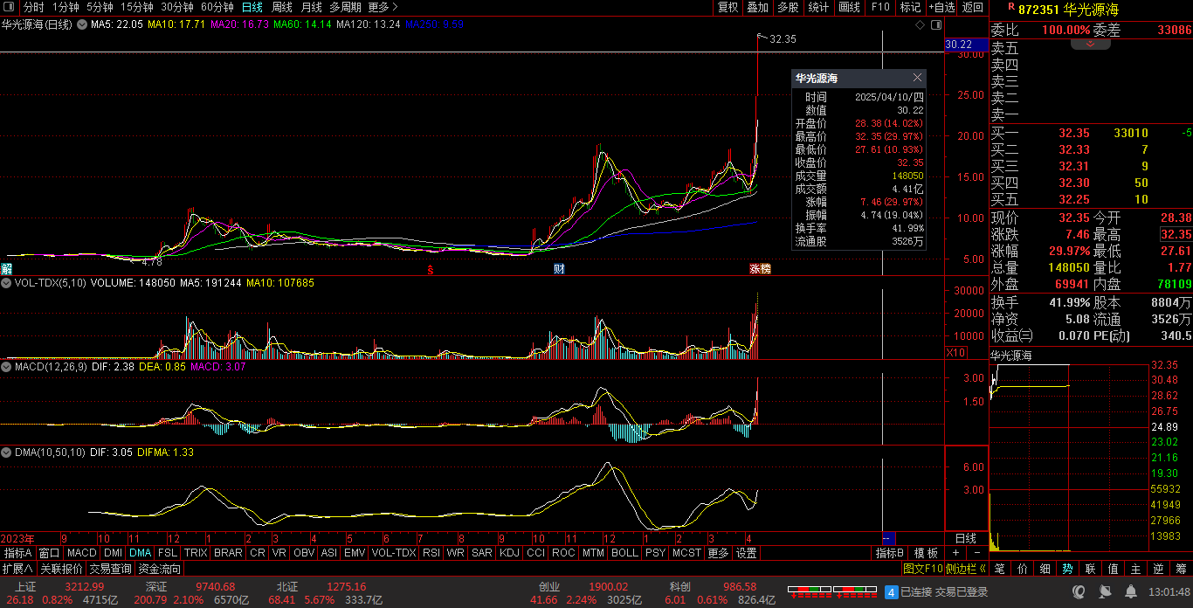Activate the 画线 drawing tool
Image resolution: width=1193 pixels, height=608 pixels.
pyautogui.click(x=850, y=7)
